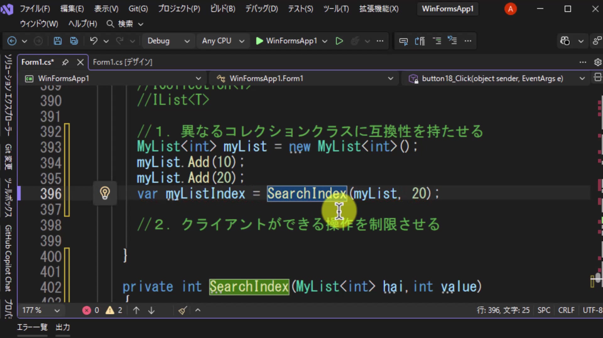
Task: Open the 177 % zoom level dropdown
Action: pyautogui.click(x=41, y=310)
